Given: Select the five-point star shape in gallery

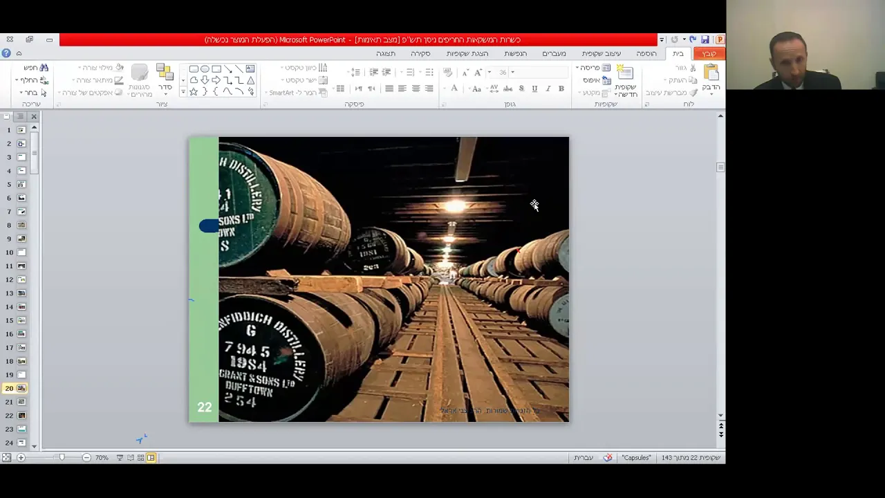Looking at the screenshot, I should tap(194, 92).
